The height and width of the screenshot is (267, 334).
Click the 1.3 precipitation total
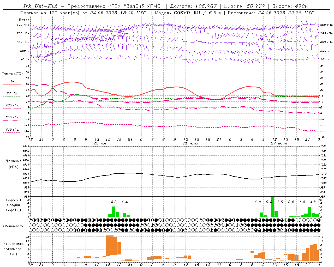point(302,202)
